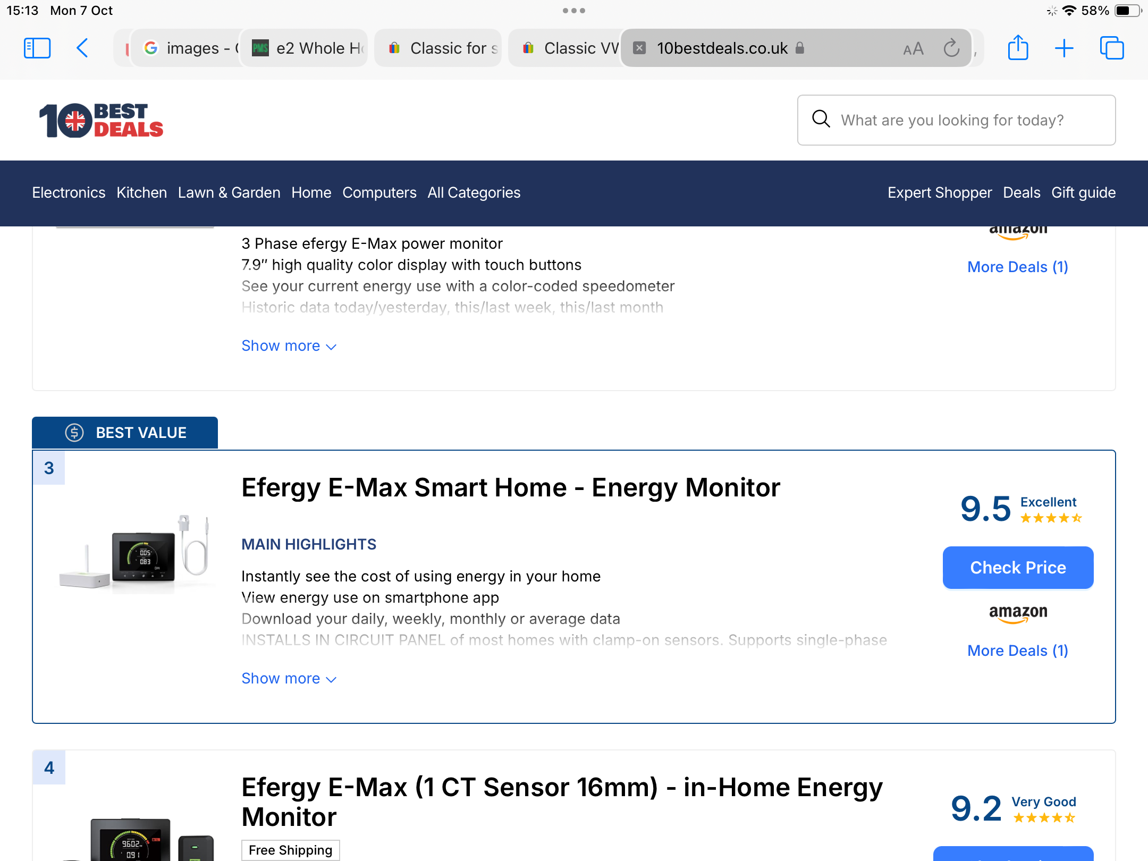Screen dimensions: 1148x861
Task: Click the 10 Best Deals logo
Action: (101, 120)
